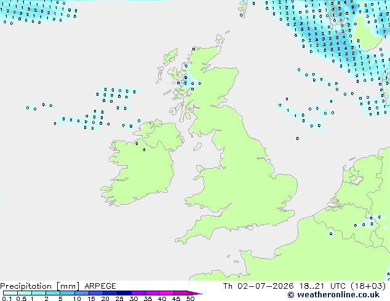Click the '50' legend scale label
This screenshot has height=301, width=390.
coord(190,299)
